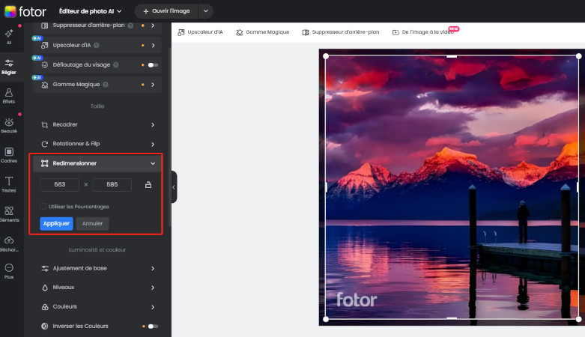Click the lock aspect ratio icon
Screen dimensions: 585x337
click(148, 185)
